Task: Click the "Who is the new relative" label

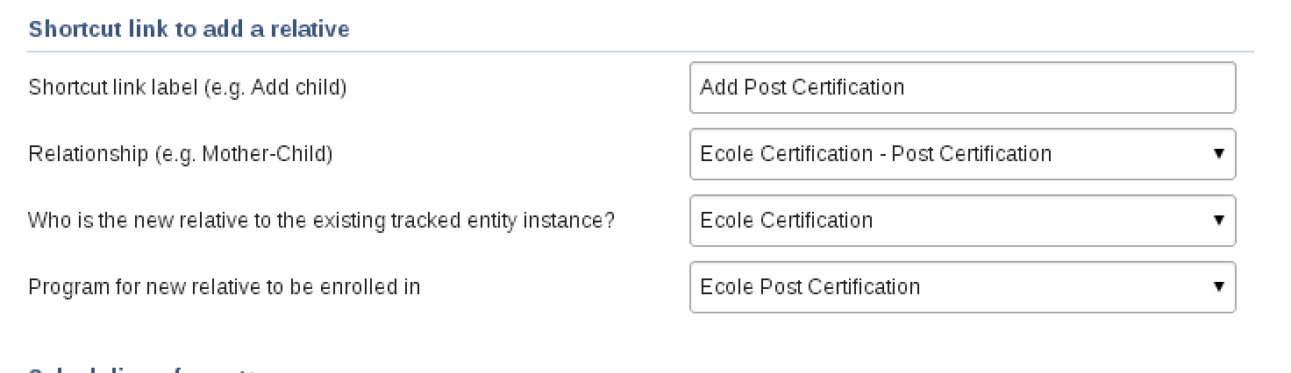Action: pos(321,221)
